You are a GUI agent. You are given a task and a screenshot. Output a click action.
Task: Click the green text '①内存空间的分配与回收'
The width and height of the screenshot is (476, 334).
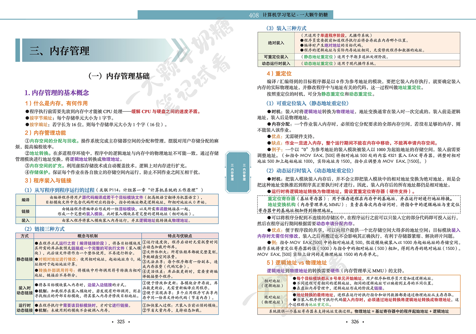coord(52,141)
